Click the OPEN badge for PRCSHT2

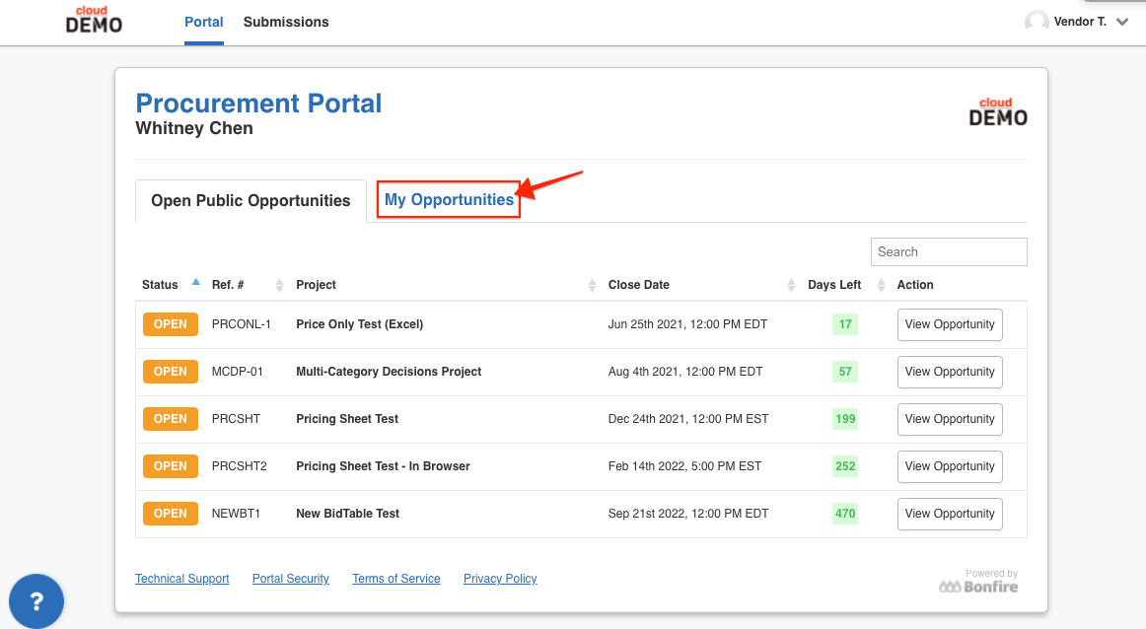click(171, 466)
